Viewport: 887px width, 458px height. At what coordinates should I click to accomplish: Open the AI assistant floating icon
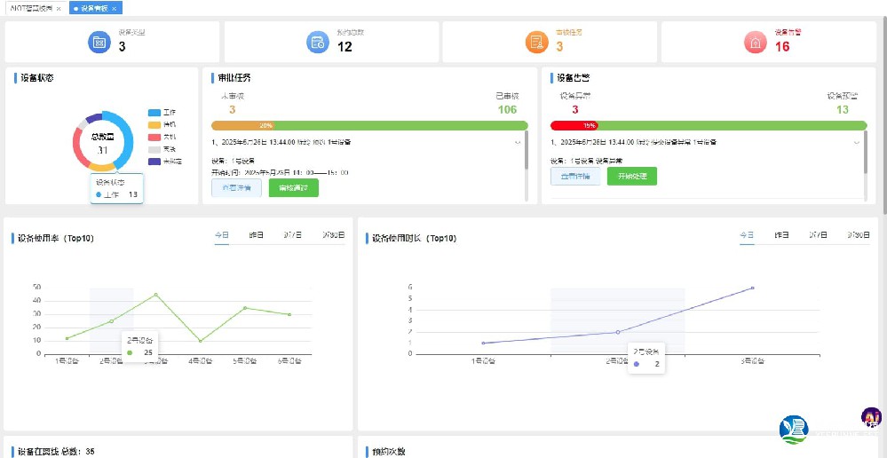coord(871,417)
